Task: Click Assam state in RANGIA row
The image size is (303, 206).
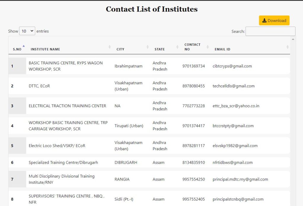Action: click(159, 179)
